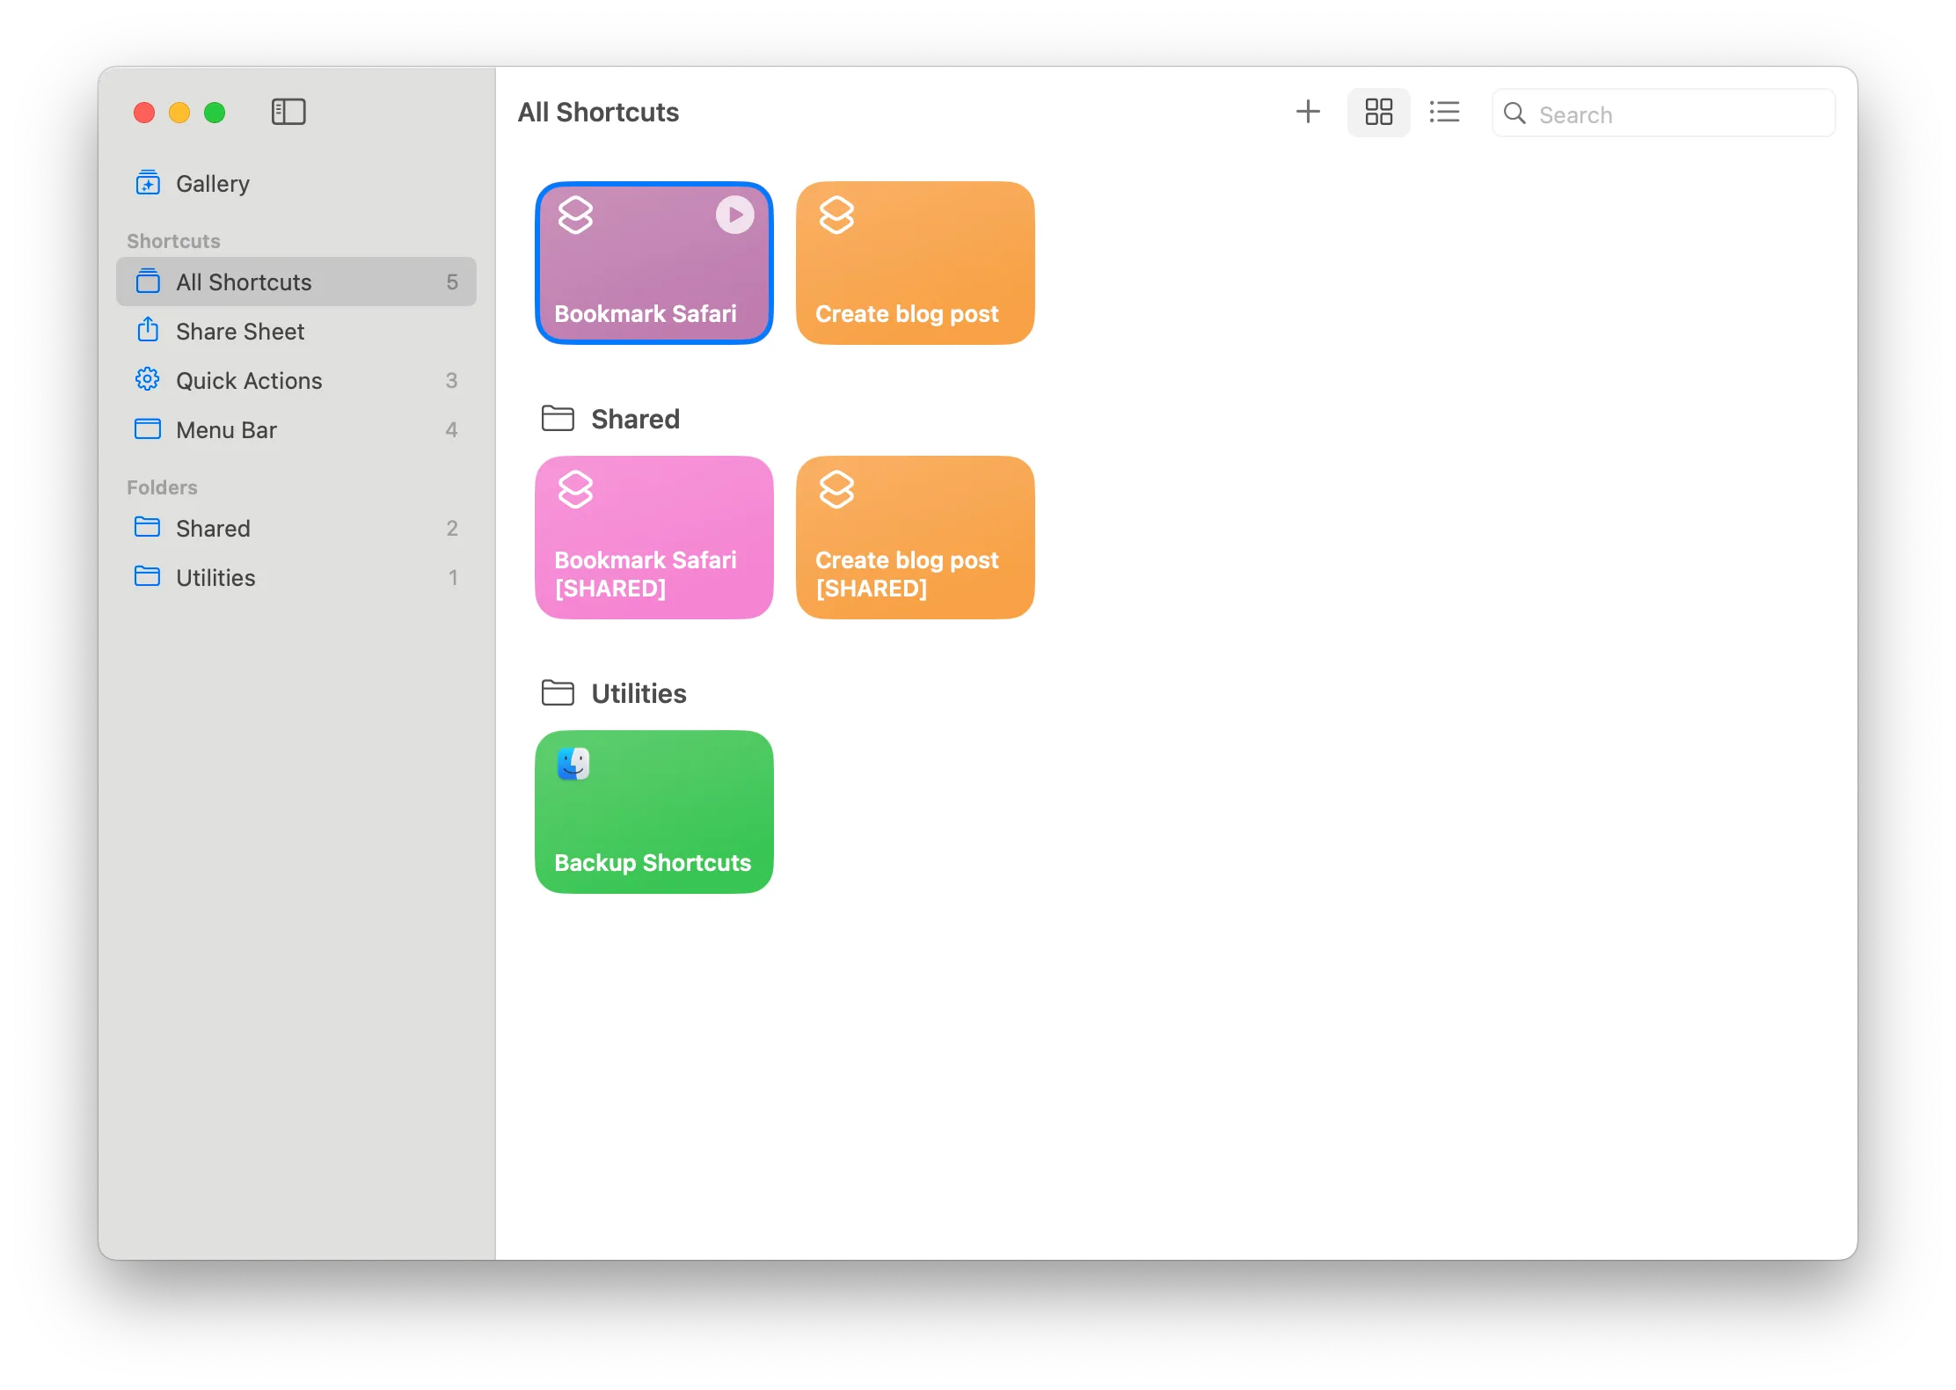Create a new shortcut with plus button
Screen dimensions: 1956x1390
tap(1308, 112)
